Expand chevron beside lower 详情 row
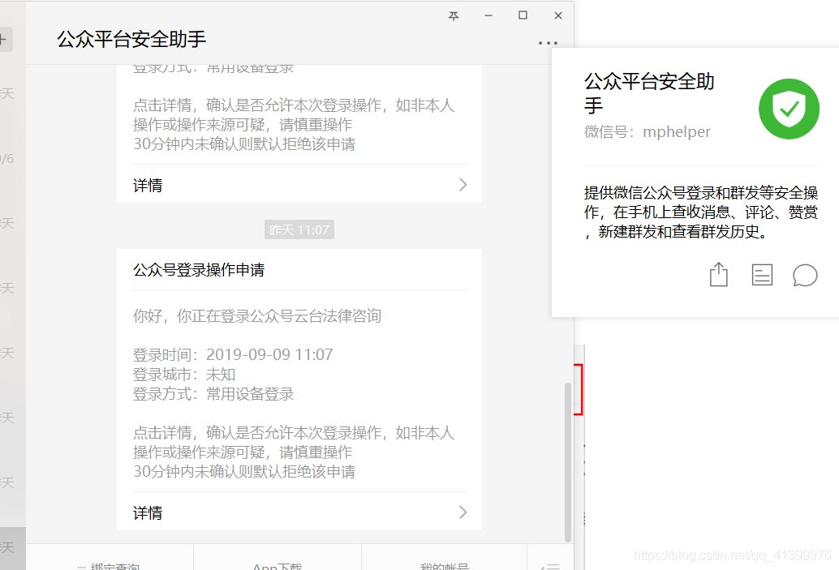 pos(463,512)
